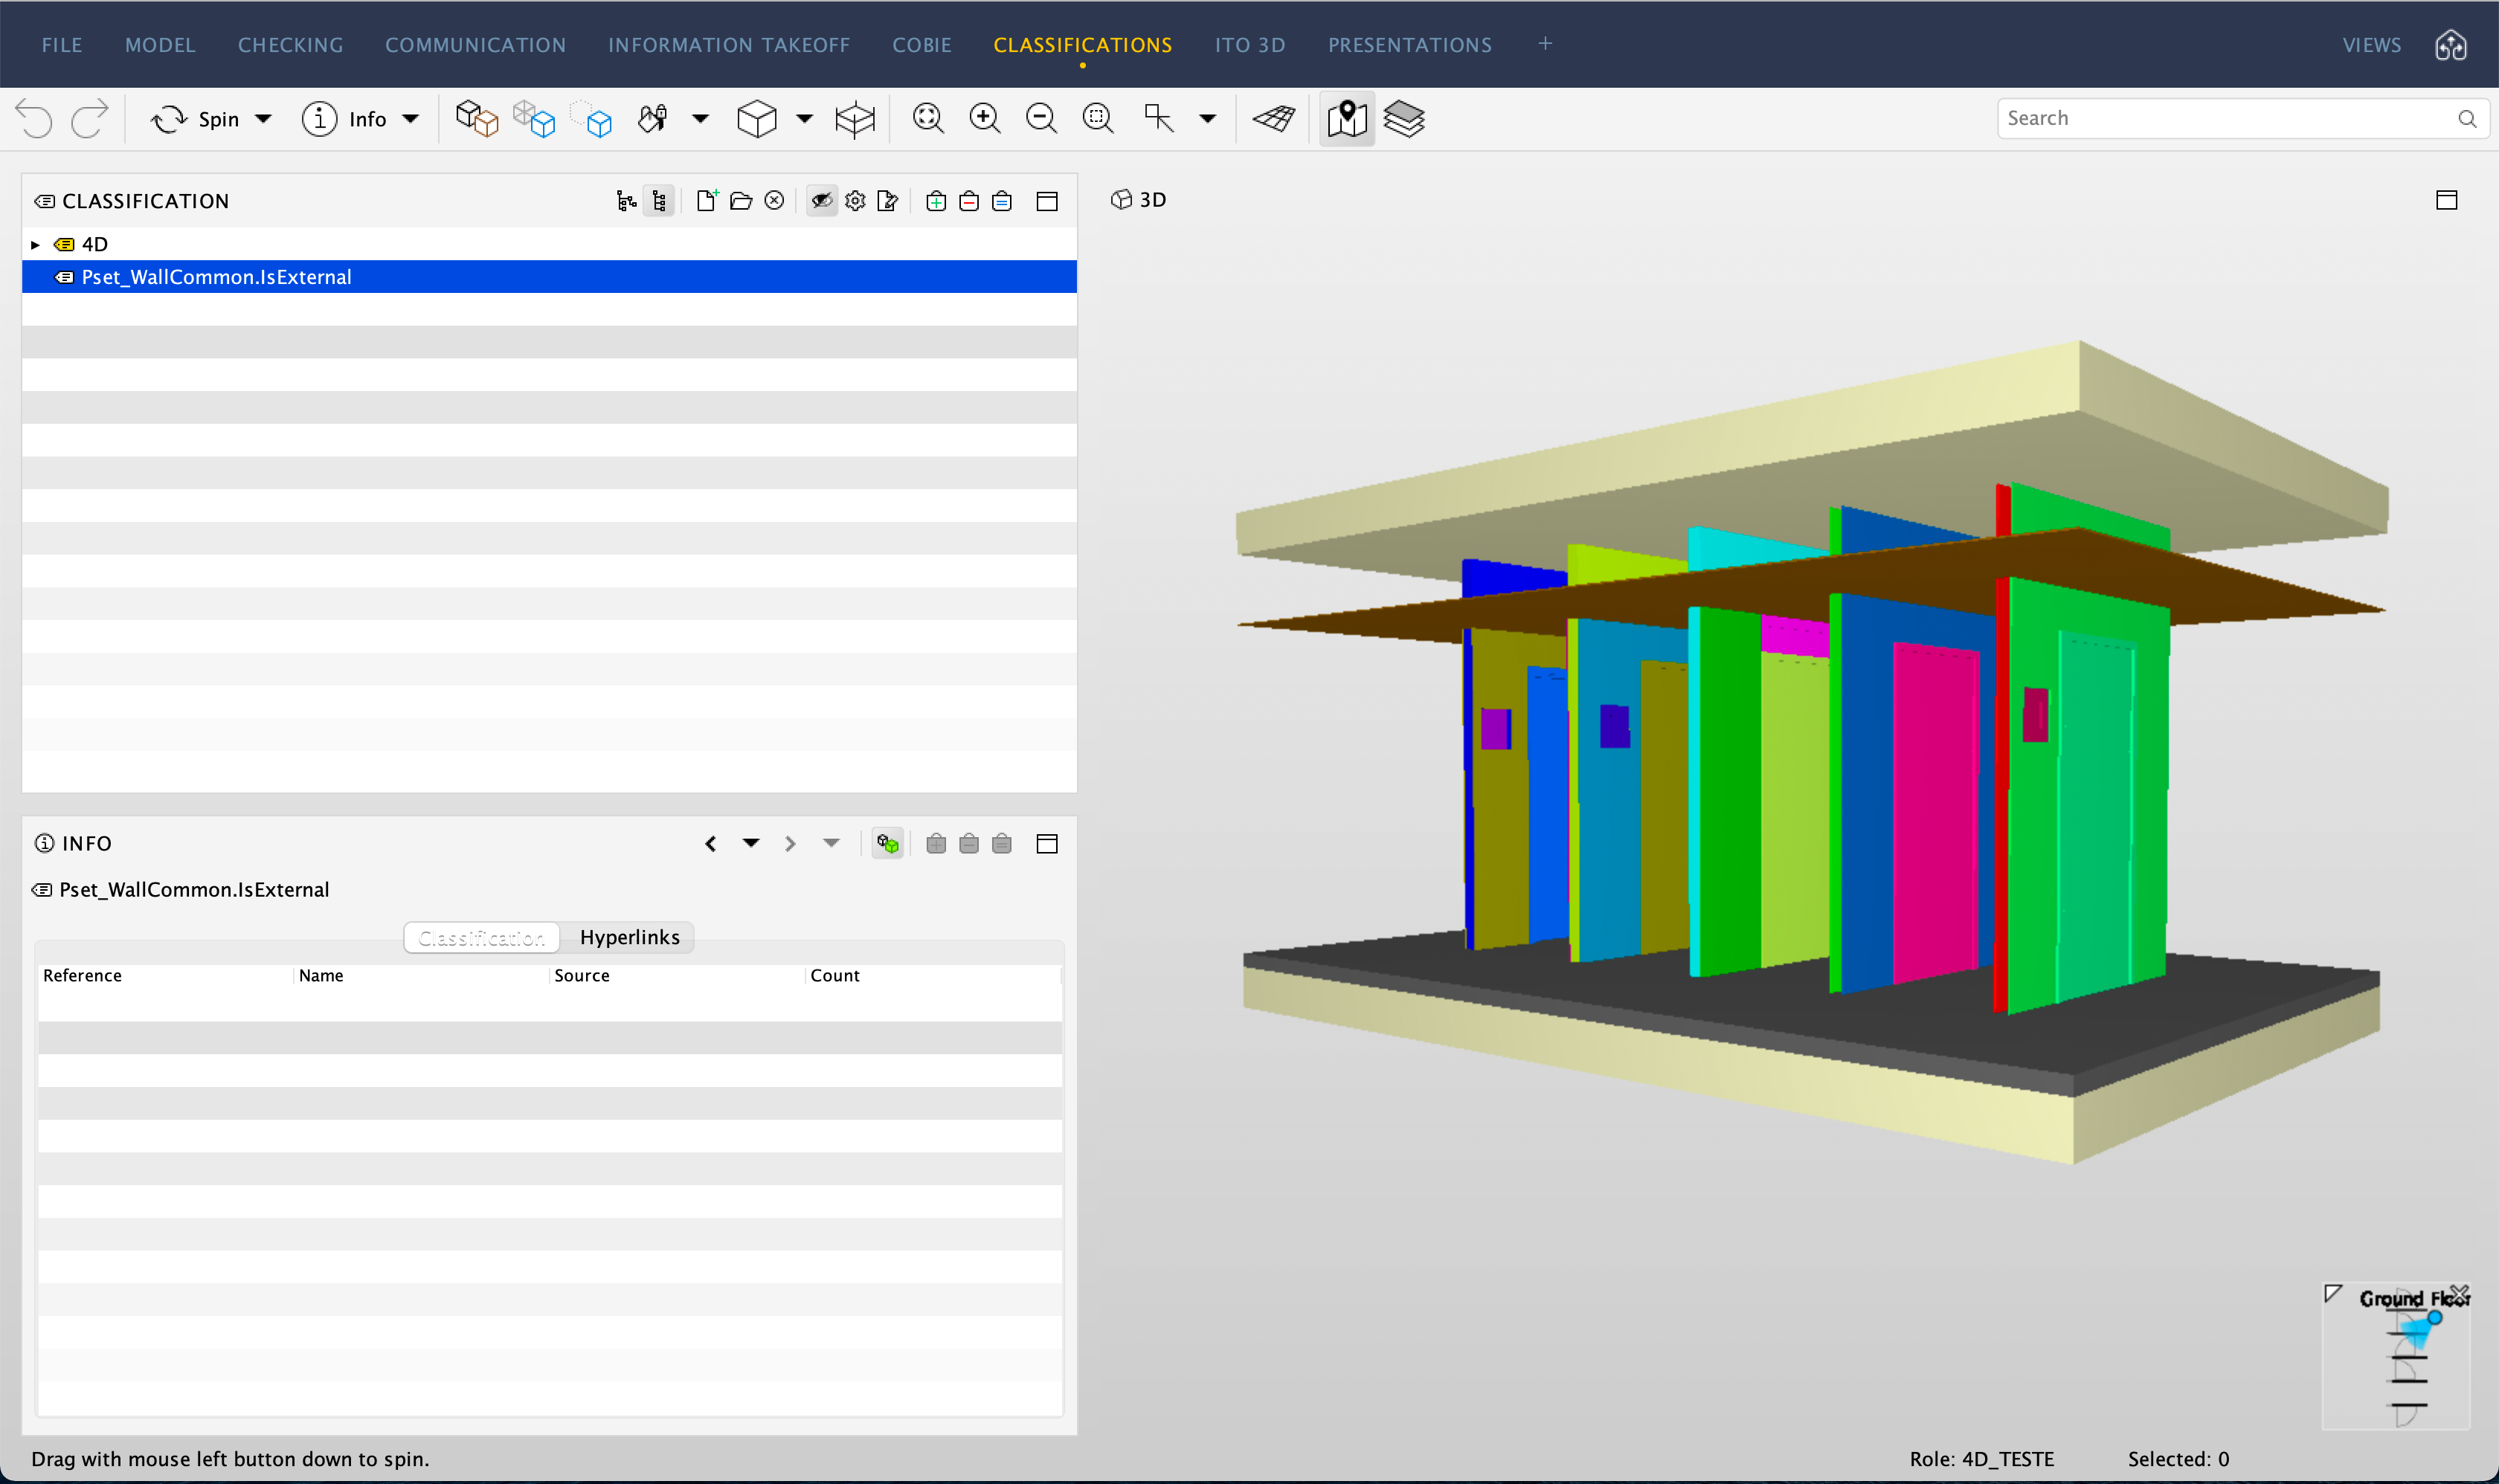The image size is (2499, 1484).
Task: Open the back history dropdown in Info panel
Action: pos(750,844)
